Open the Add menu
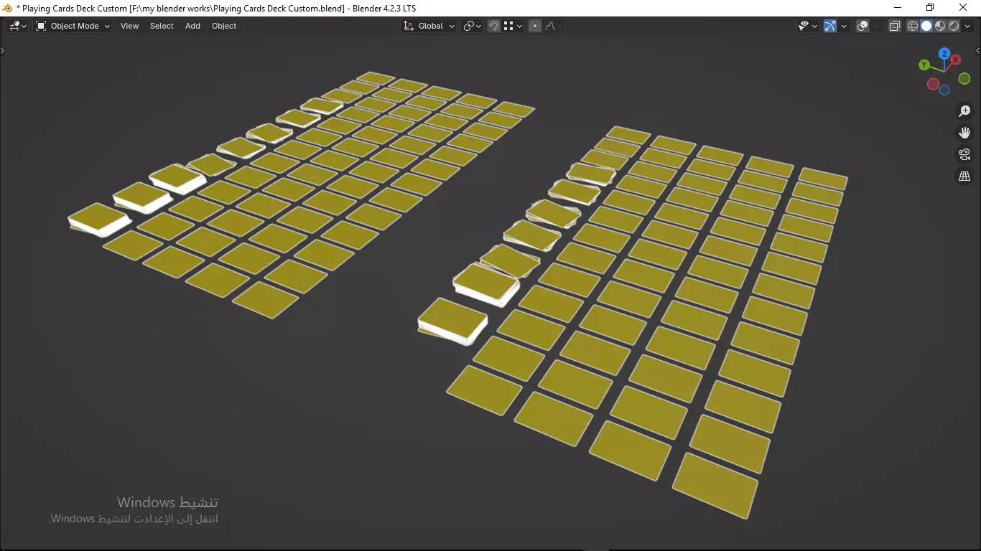The height and width of the screenshot is (551, 981). tap(192, 26)
